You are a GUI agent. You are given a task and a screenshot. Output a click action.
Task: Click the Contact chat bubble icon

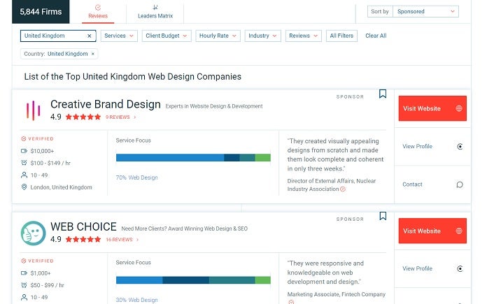click(460, 184)
